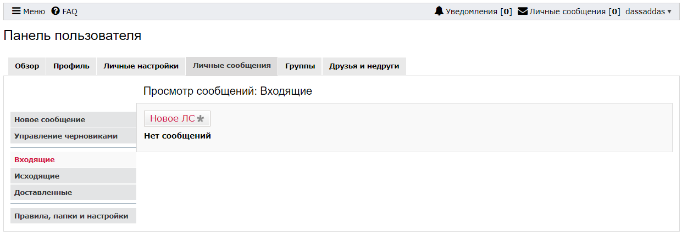Click the Уведомления bell icon
The height and width of the screenshot is (236, 682).
coord(439,11)
